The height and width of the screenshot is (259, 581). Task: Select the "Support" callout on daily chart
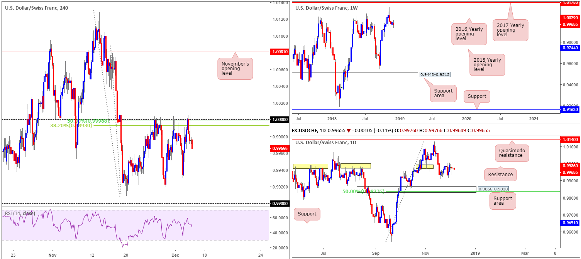click(x=307, y=214)
